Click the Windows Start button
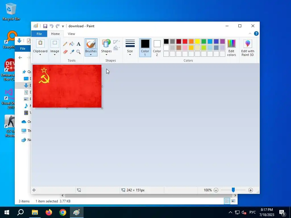 (7, 212)
